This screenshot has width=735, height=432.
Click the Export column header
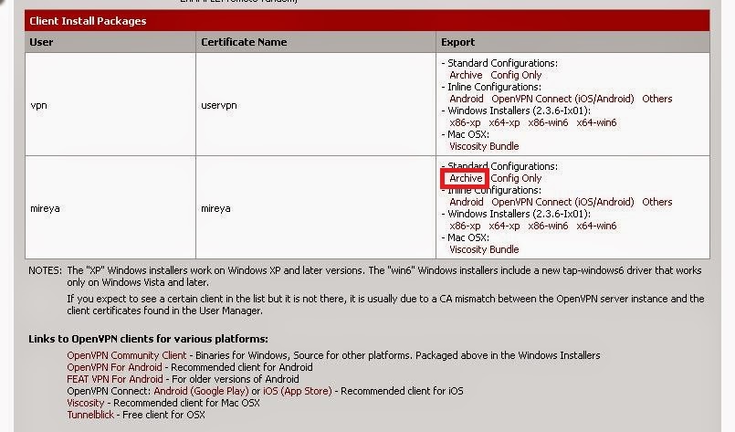[572, 42]
